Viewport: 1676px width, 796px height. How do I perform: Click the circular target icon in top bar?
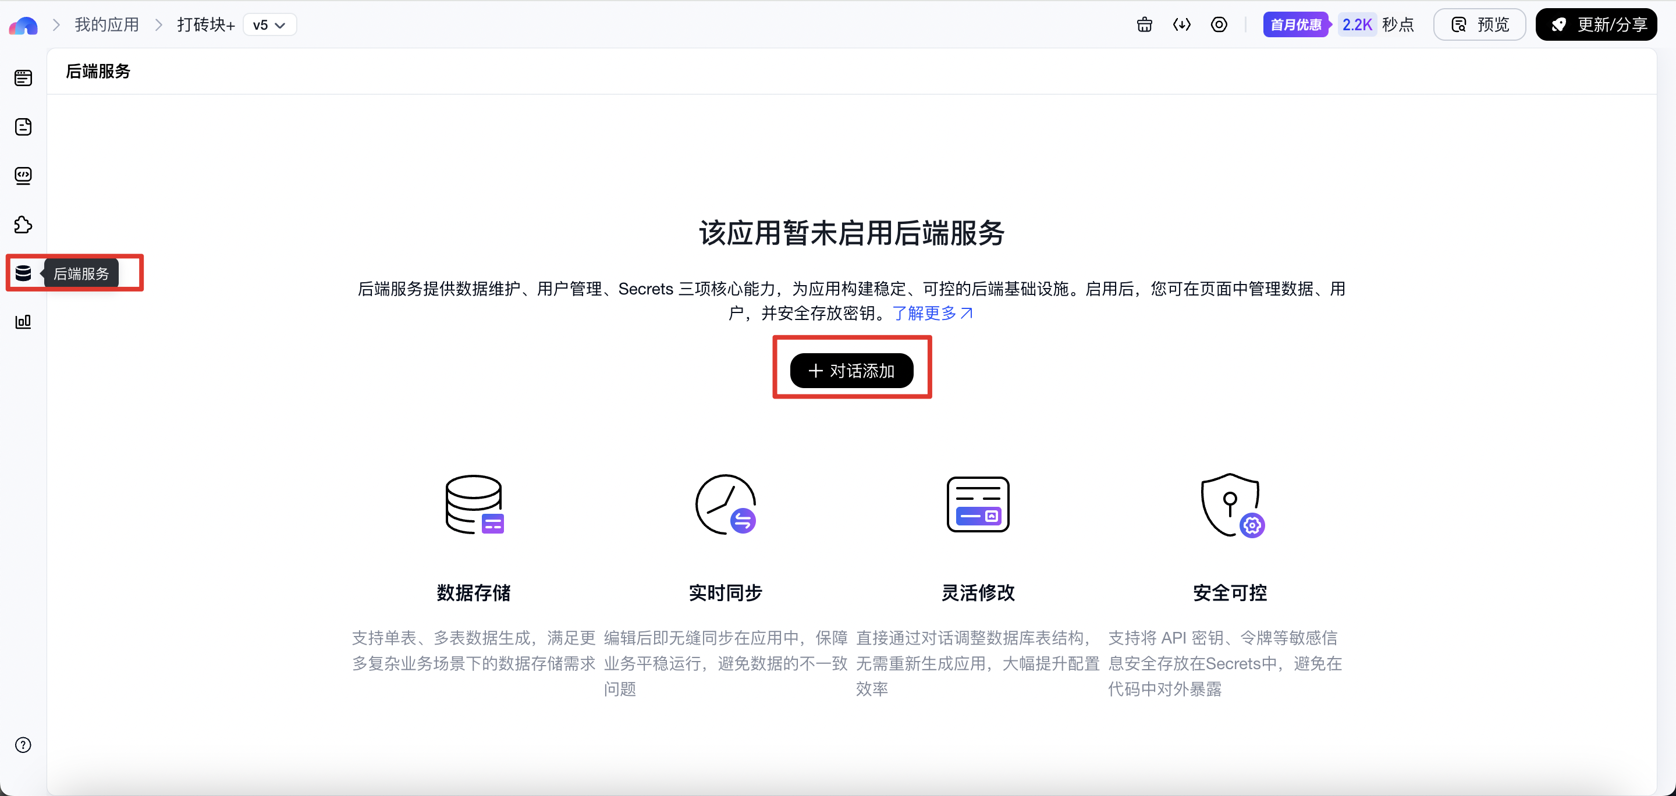(x=1219, y=24)
